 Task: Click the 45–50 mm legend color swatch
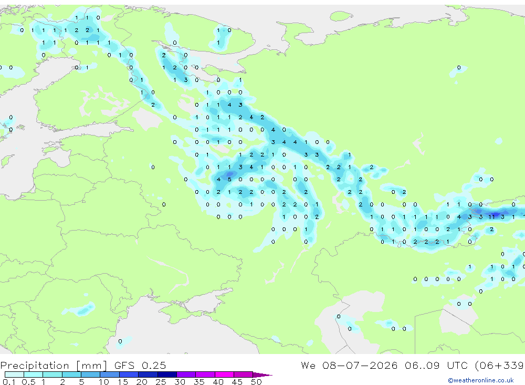click(244, 374)
